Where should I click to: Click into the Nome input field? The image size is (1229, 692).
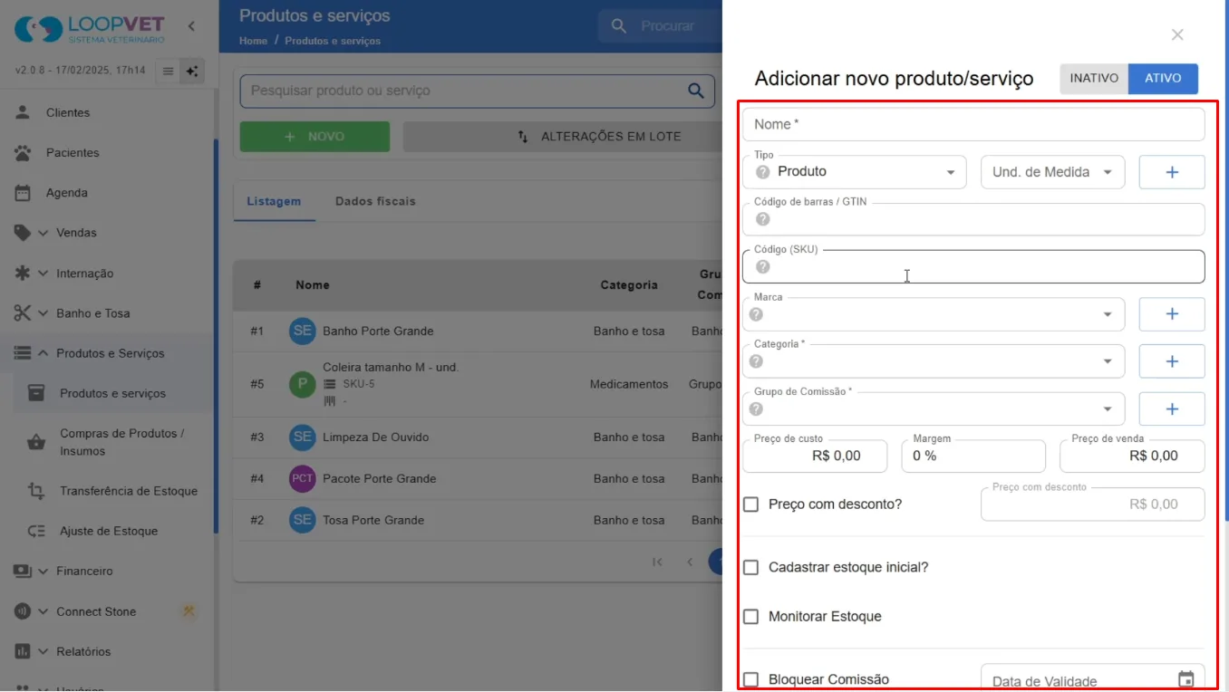point(973,124)
